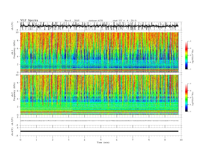Click the "0" tick on the time axis
Screen dimensions: 204x157
click(x=20, y=140)
